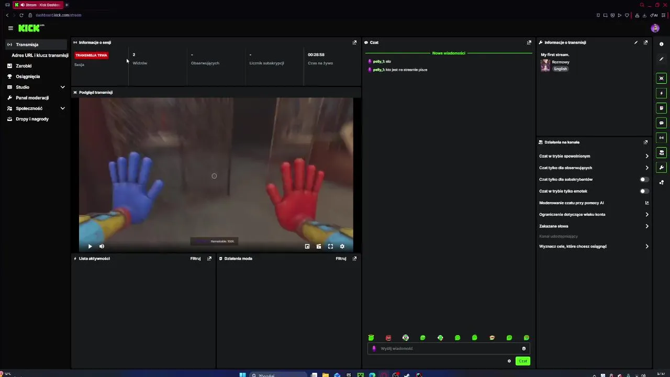This screenshot has height=377, width=670.
Task: Open a new browser tab
Action: click(x=66, y=5)
